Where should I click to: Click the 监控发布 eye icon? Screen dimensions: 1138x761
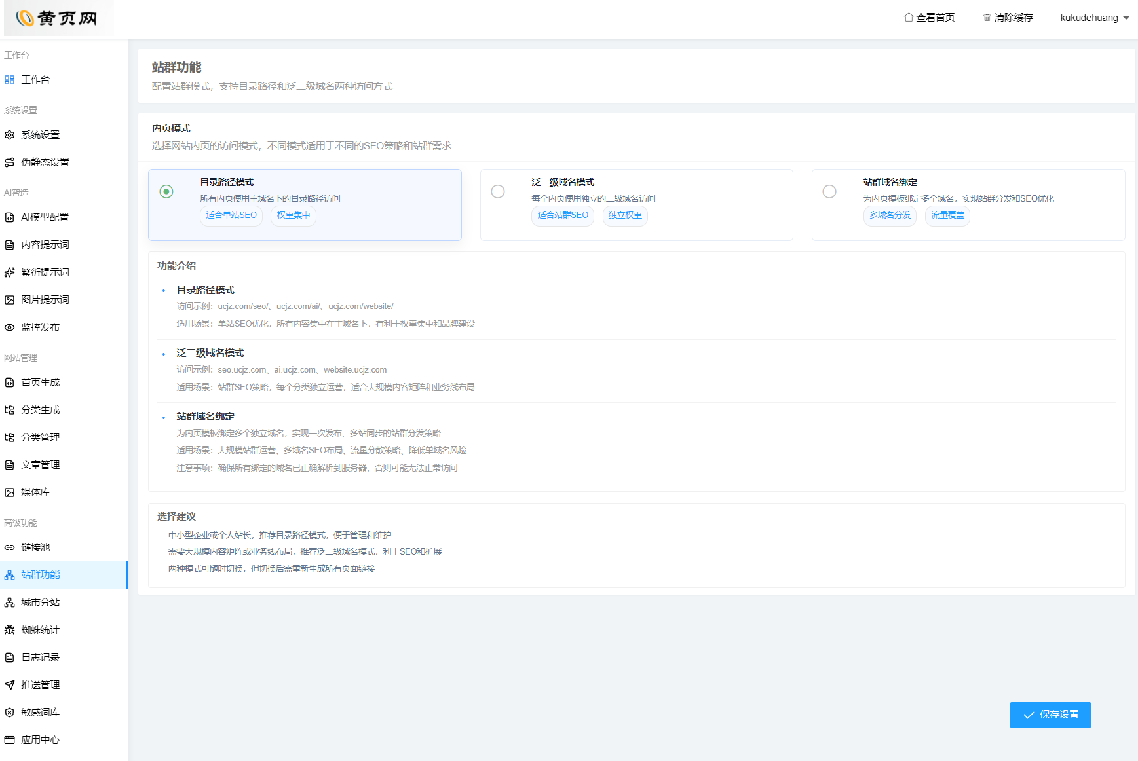[9, 327]
